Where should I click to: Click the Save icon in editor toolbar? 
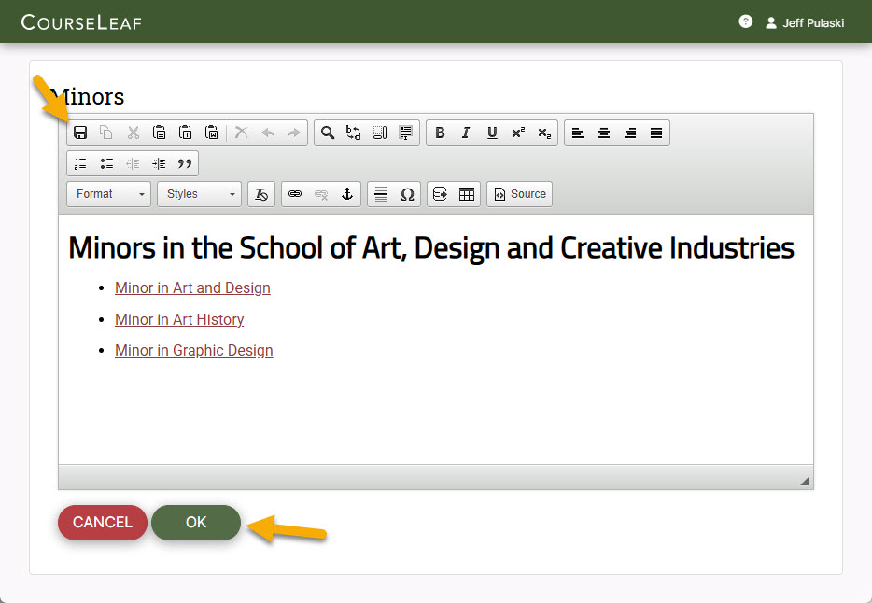pos(80,133)
